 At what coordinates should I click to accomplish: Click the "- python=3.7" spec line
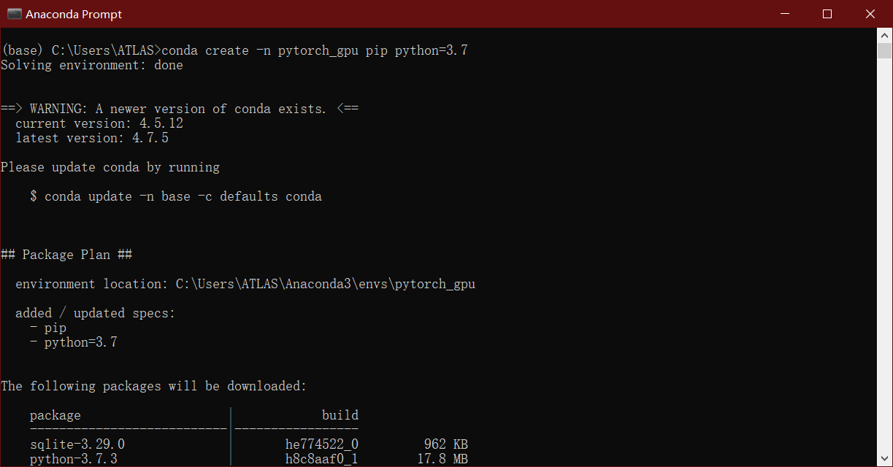(x=74, y=342)
